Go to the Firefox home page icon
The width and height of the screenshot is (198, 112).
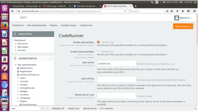[183, 11]
